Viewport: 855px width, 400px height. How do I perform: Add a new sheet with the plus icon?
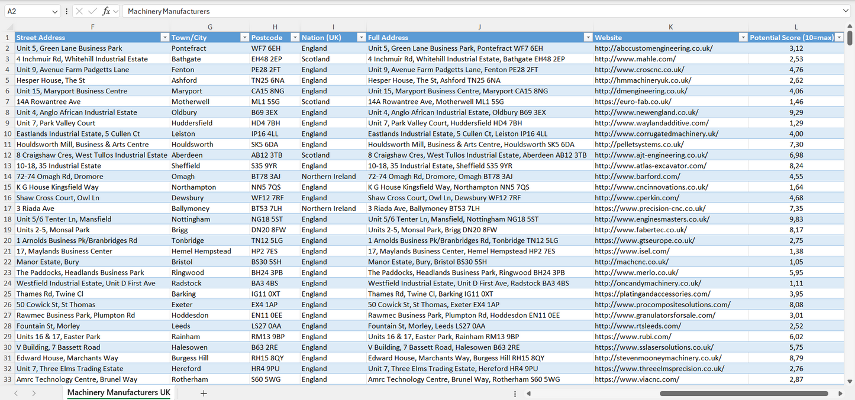204,393
